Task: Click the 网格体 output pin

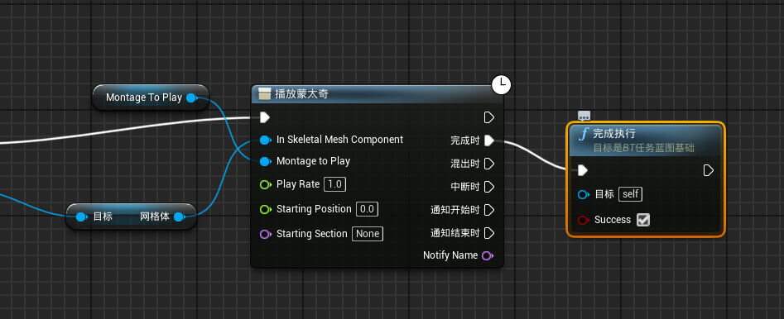Action: (x=179, y=217)
